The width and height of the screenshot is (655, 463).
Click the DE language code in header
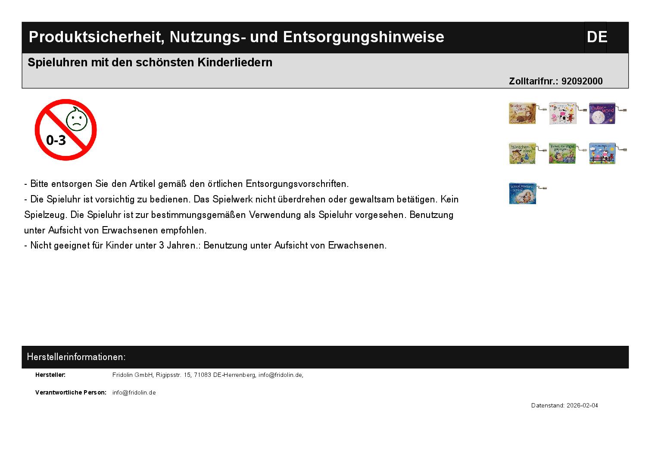click(596, 37)
